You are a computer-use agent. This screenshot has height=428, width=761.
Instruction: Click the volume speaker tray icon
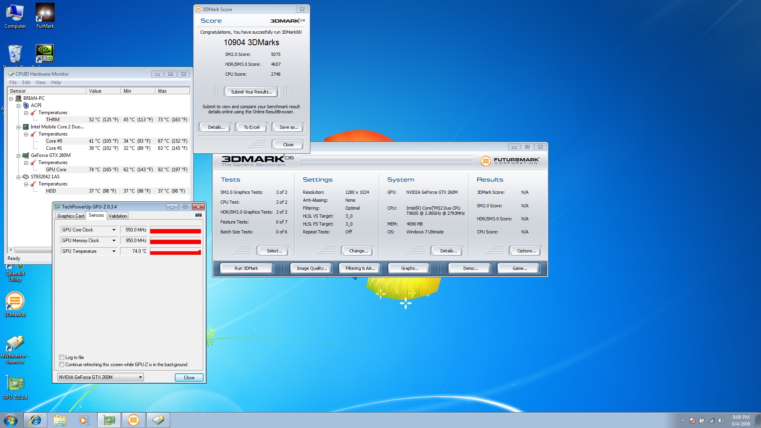[721, 420]
